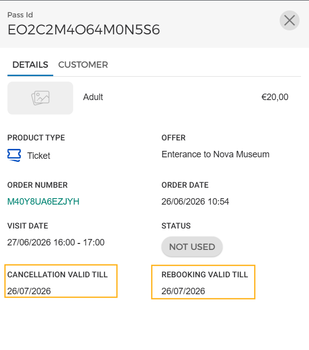Close the pass details panel
The width and height of the screenshot is (309, 350).
click(290, 20)
